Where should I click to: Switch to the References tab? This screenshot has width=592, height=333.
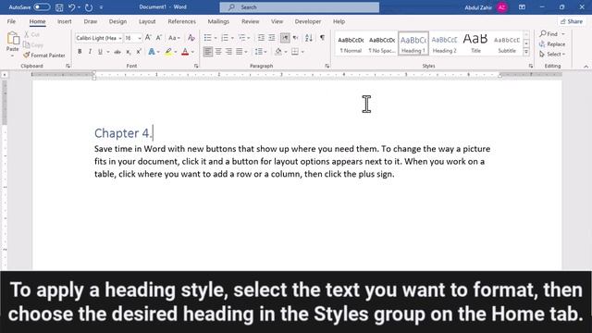181,21
